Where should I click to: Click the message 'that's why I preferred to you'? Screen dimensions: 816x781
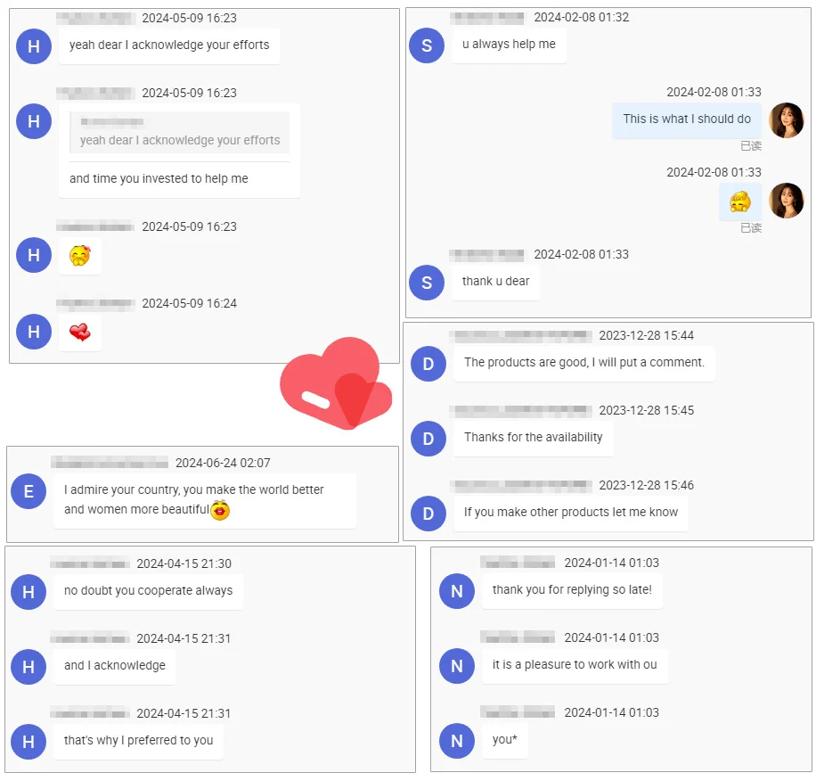coord(138,741)
